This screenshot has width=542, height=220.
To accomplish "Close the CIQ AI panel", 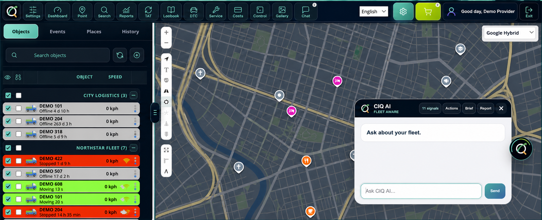I will (x=501, y=108).
